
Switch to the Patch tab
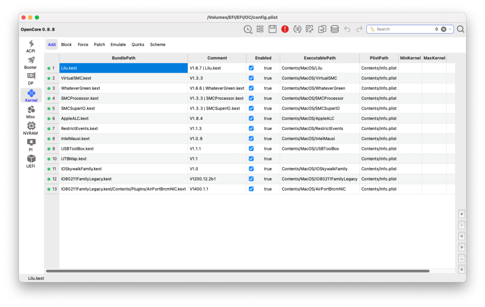coord(99,45)
